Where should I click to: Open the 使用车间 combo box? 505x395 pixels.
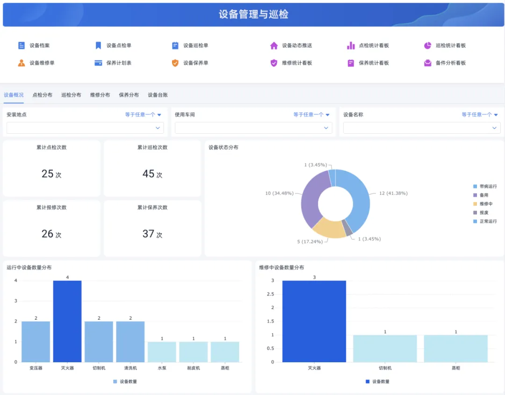coord(253,128)
